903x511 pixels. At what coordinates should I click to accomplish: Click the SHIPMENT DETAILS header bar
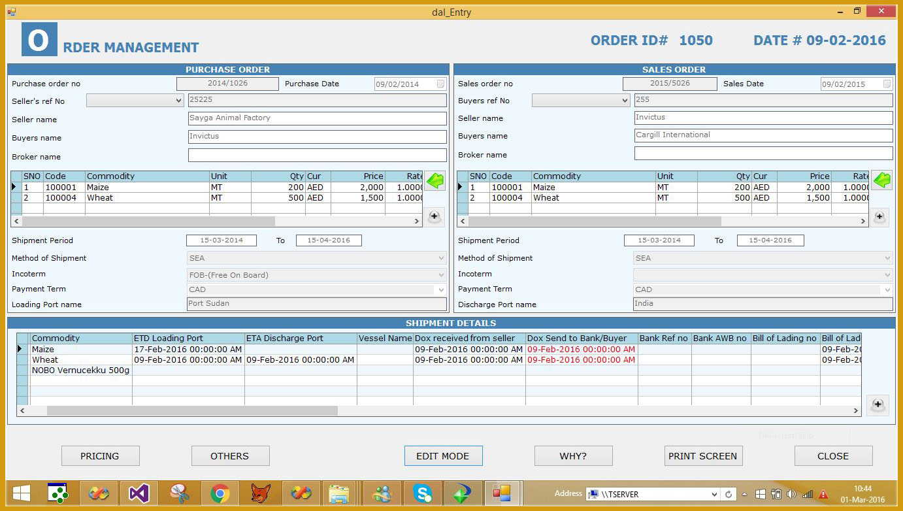click(x=450, y=323)
